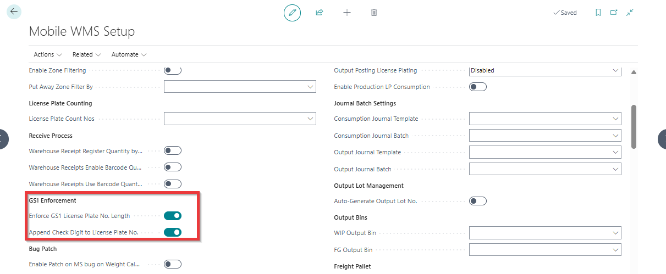Click the Put Away Zone Filter By label

60,87
